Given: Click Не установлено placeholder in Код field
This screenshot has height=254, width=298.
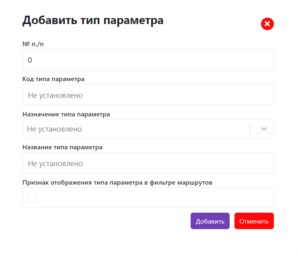Looking at the screenshot, I should click(x=55, y=96).
